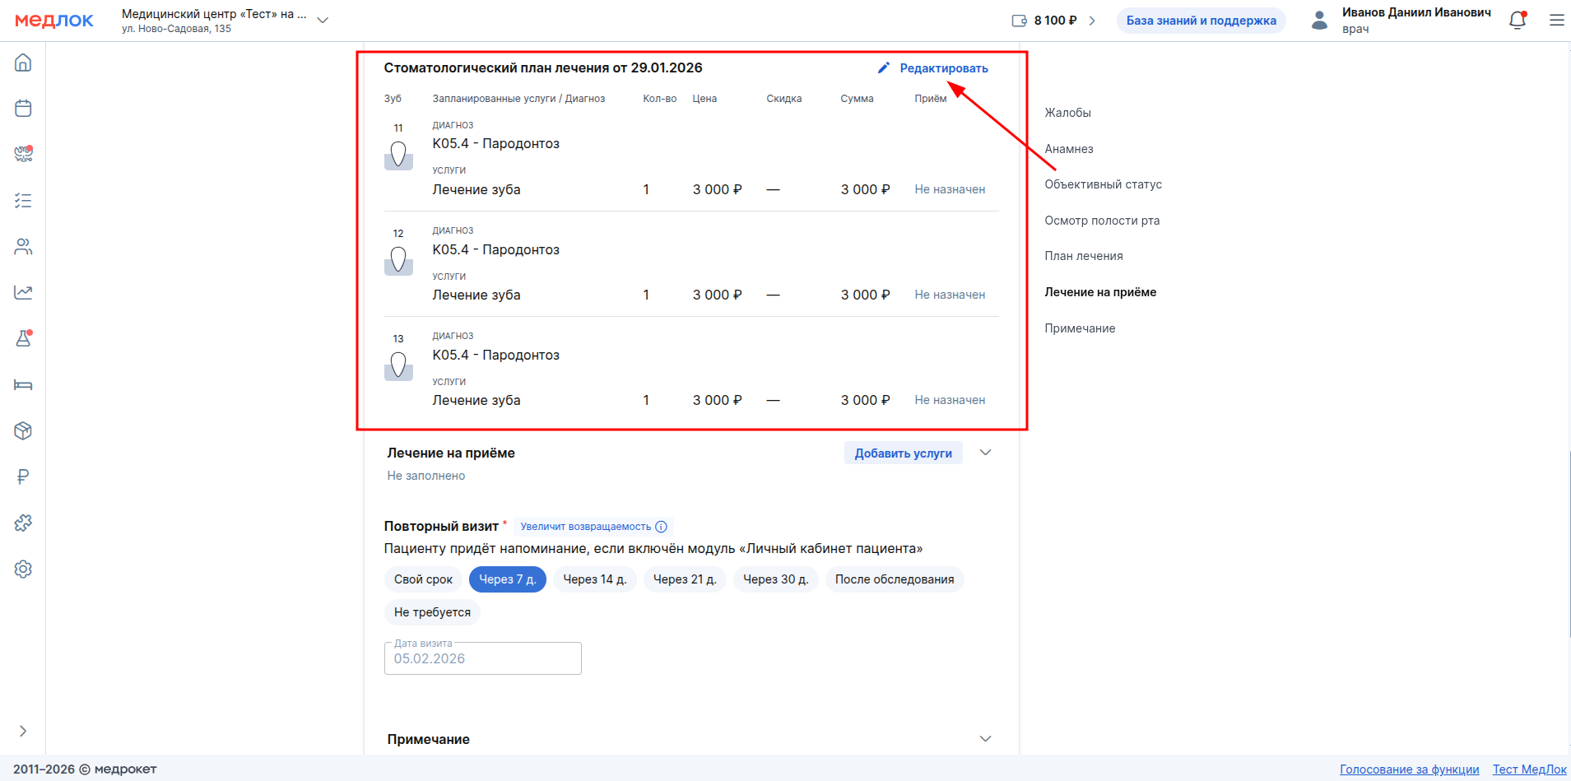
Task: Click the 'Дата визита' date field
Action: click(x=482, y=658)
